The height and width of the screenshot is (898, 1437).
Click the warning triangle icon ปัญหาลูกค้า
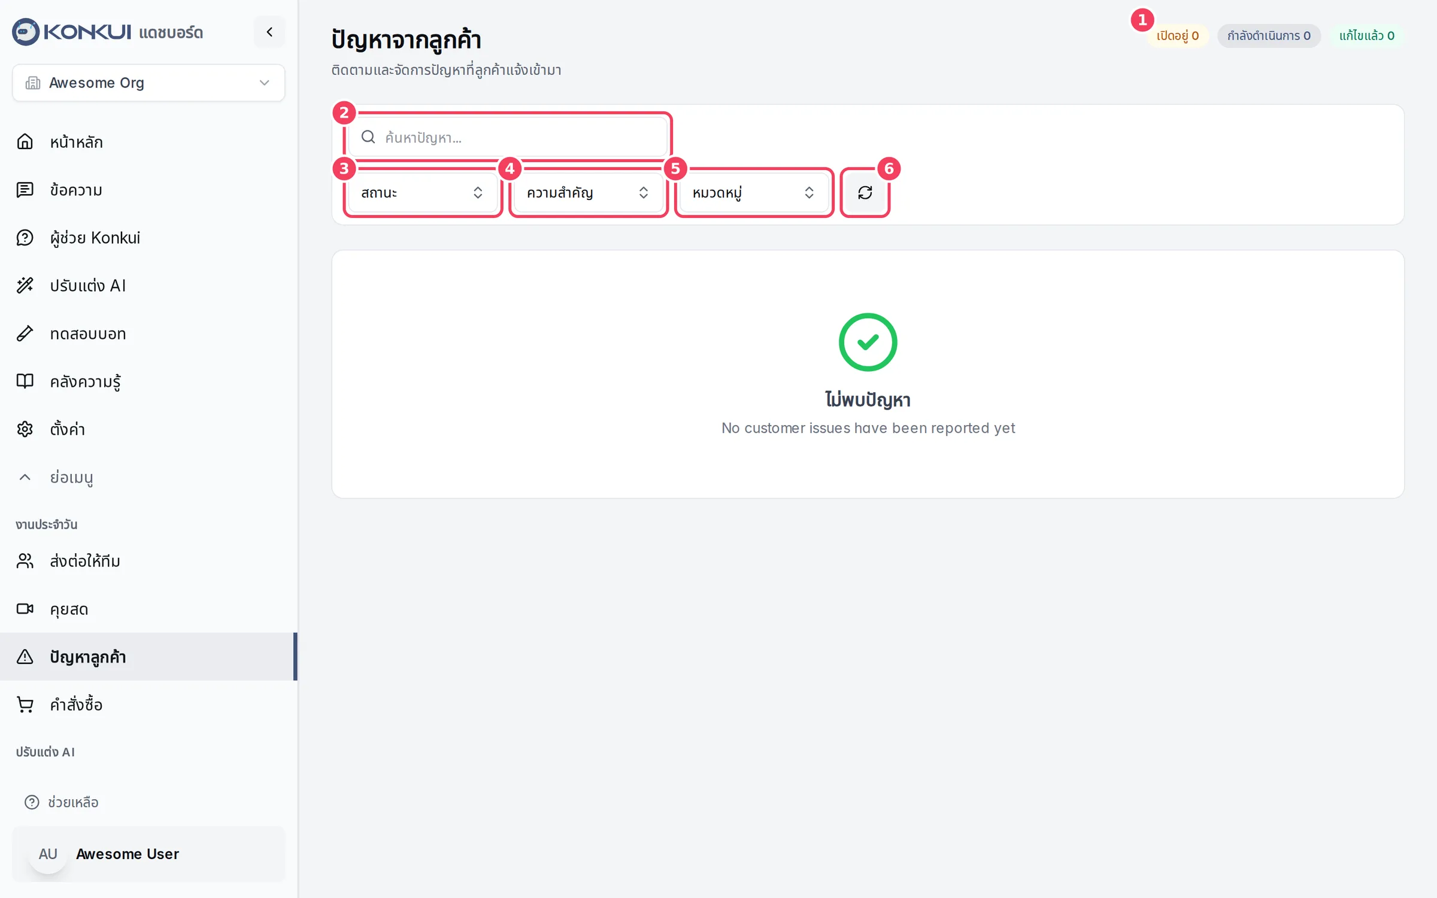[x=25, y=657]
